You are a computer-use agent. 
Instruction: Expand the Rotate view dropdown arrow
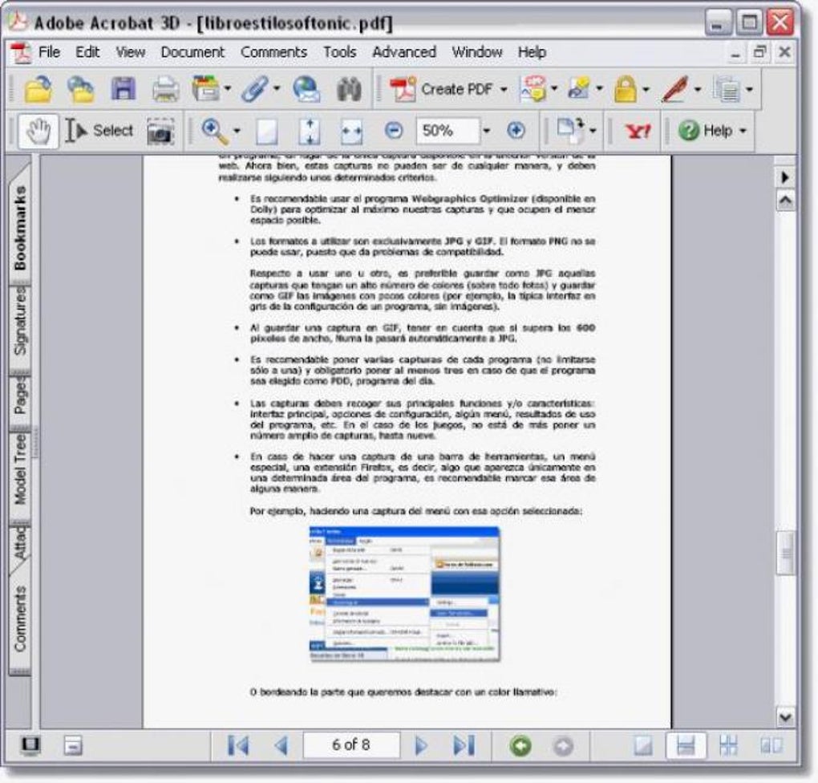[593, 131]
